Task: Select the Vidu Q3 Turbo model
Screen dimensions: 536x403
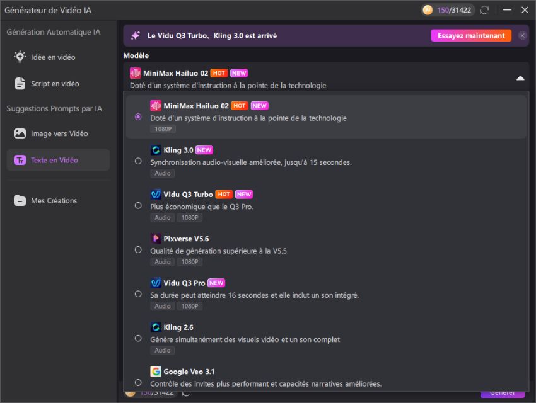Action: click(138, 206)
